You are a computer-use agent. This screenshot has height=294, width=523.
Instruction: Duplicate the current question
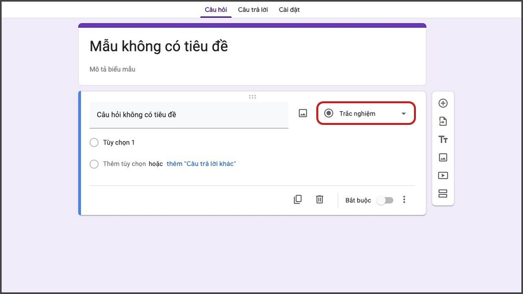pyautogui.click(x=298, y=199)
